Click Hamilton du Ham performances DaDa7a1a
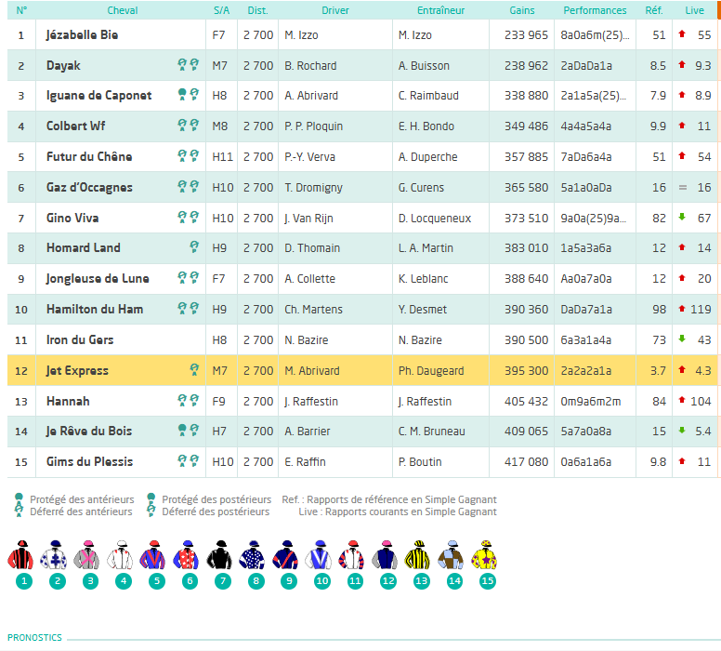721x651 pixels. (586, 310)
